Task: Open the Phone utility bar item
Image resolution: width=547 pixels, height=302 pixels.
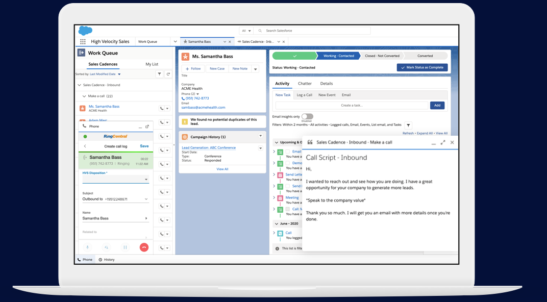Action: 85,260
